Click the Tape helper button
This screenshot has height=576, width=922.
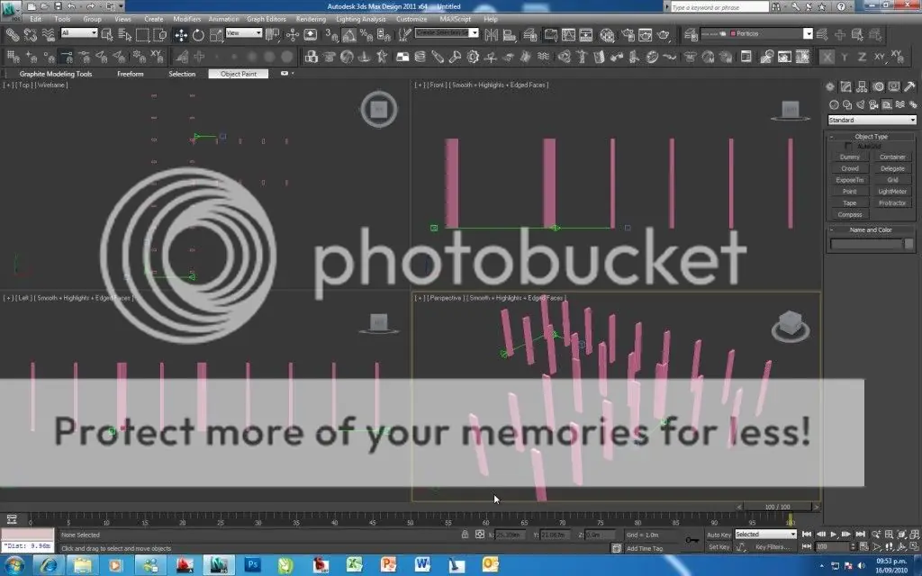850,202
